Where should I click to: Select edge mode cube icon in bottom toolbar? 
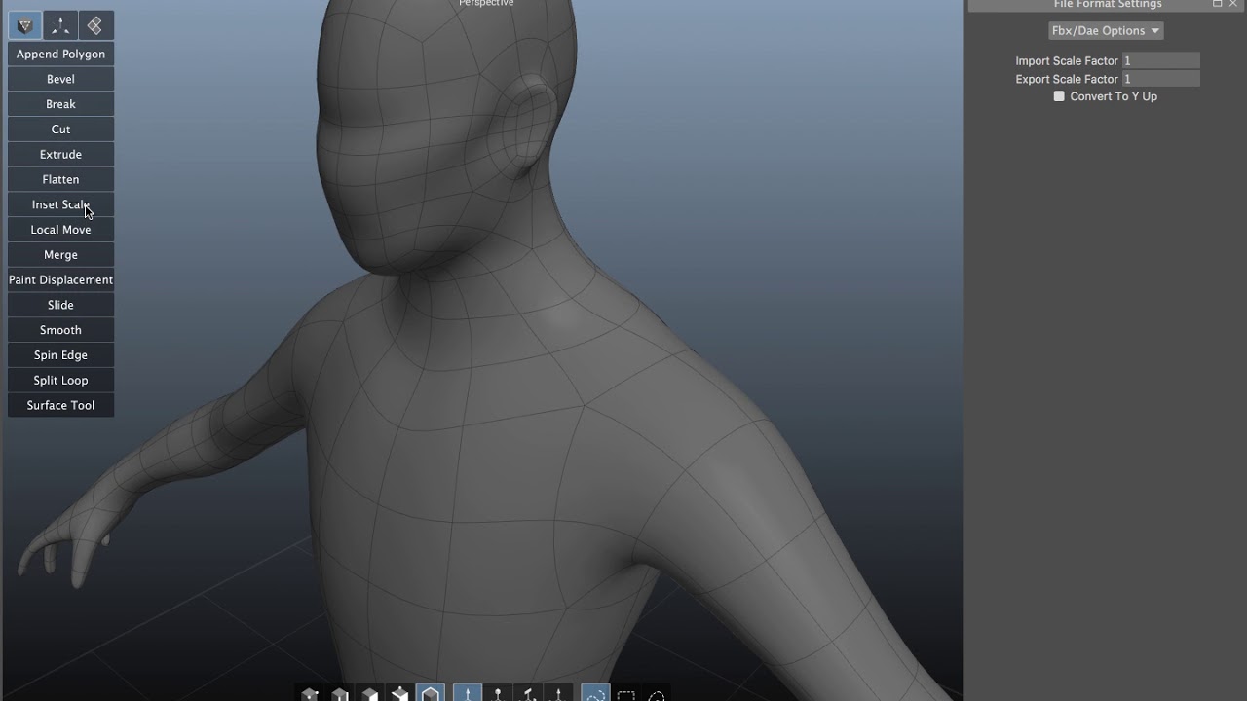(x=340, y=694)
